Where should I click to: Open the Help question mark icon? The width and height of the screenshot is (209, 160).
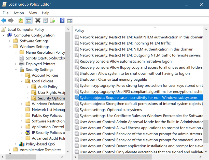[x=62, y=21]
